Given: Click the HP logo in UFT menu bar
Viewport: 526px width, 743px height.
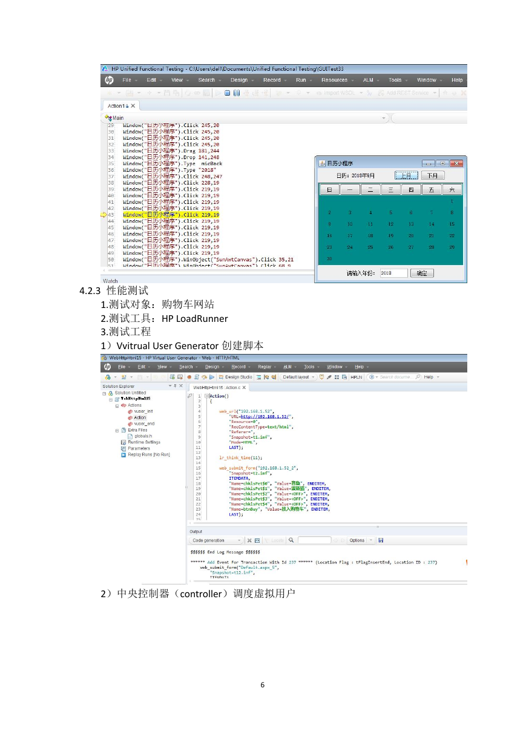Looking at the screenshot, I should click(109, 80).
